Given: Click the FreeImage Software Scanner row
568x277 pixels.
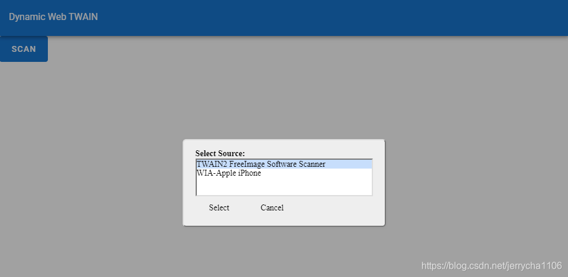Looking at the screenshot, I should click(x=284, y=164).
